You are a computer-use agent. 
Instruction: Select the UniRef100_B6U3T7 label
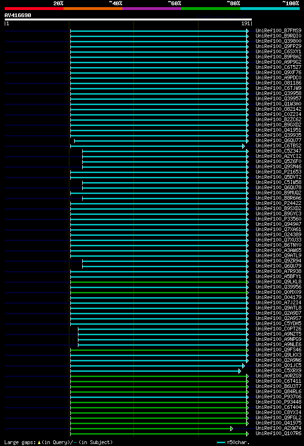278,386
